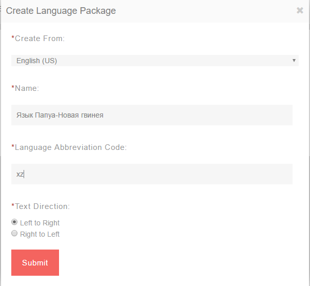This screenshot has height=286, width=310.
Task: Click the word "гвинея" in Name field
Action: click(x=92, y=115)
